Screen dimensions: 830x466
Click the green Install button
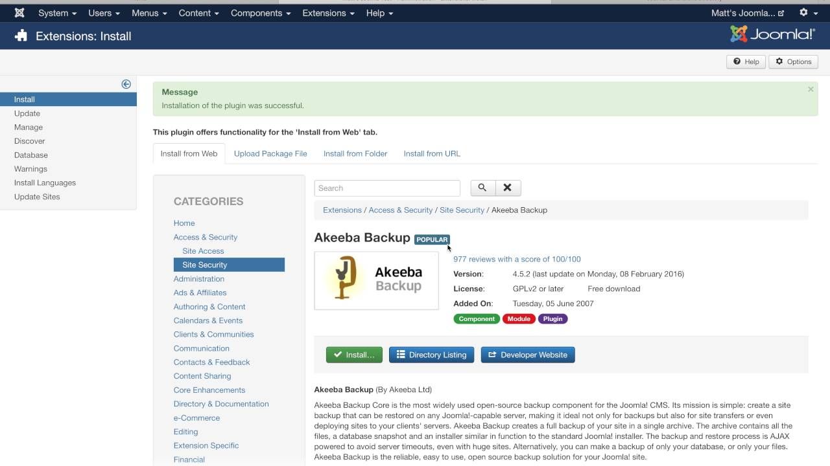354,355
